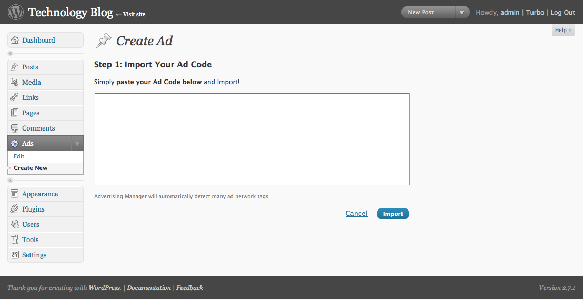Click the Log Out link
583x300 pixels.
[562, 13]
